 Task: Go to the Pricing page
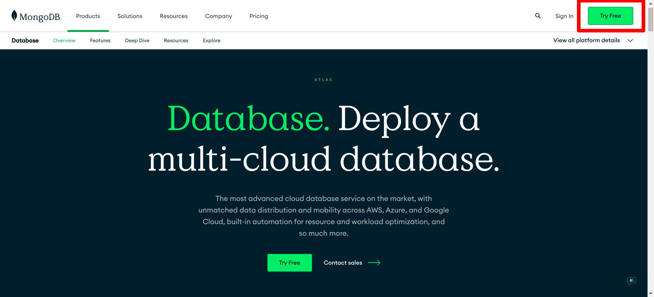pos(259,16)
